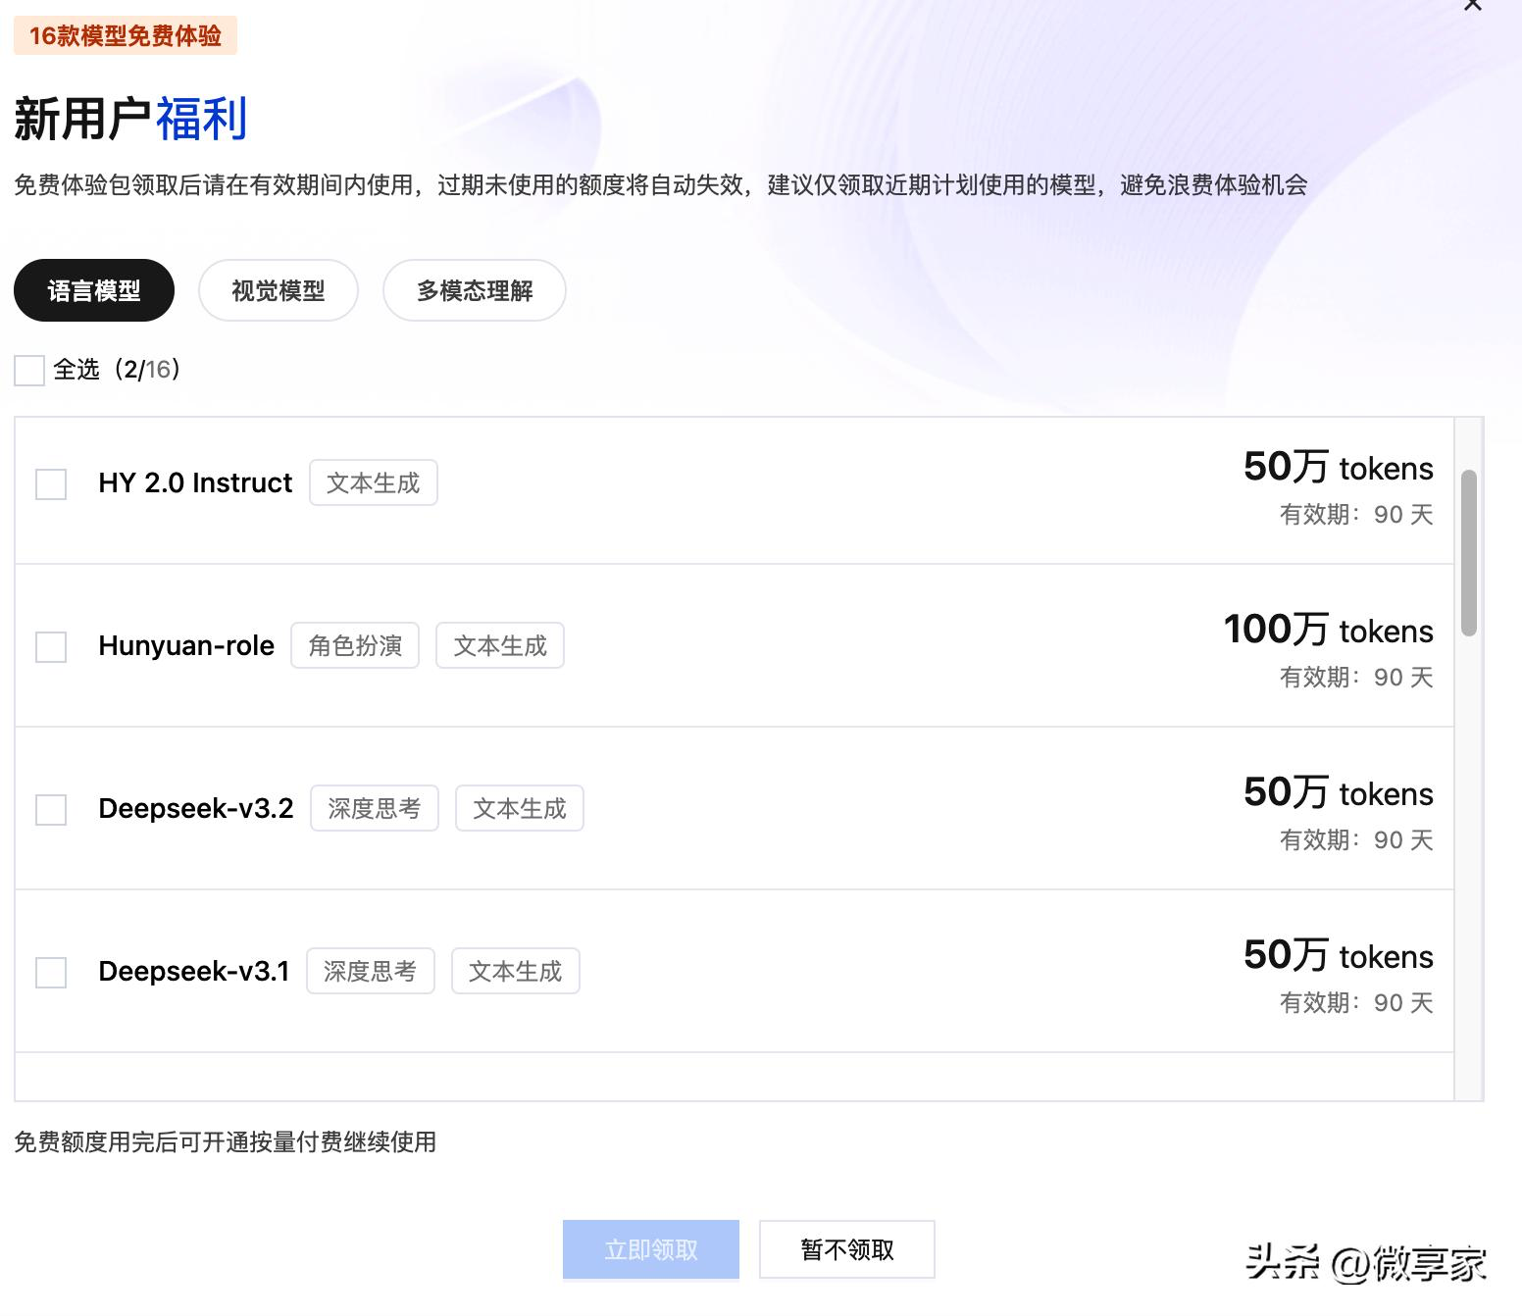Click the 100万 tokens quota text
1522x1316 pixels.
(1329, 630)
